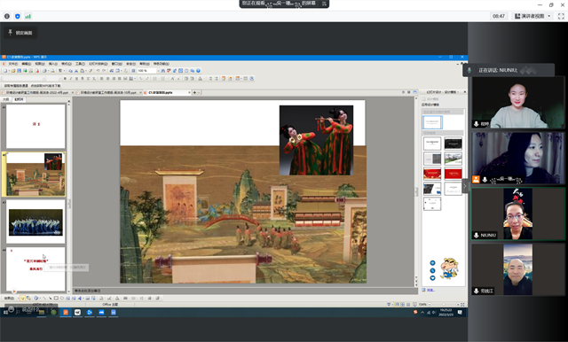Click the Save icon in WPS toolbar
Image resolution: width=568 pixels, height=342 pixels.
[20, 71]
